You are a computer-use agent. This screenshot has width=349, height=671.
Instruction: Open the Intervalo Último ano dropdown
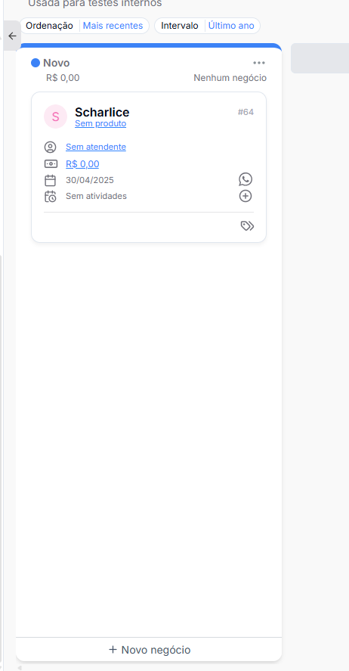(x=207, y=26)
